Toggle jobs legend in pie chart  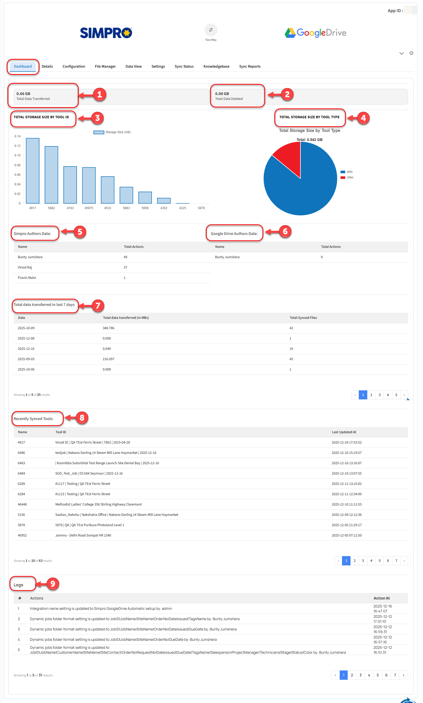click(x=346, y=172)
